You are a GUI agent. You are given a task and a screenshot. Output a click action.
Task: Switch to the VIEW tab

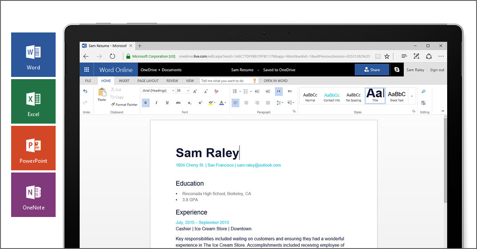pyautogui.click(x=190, y=81)
